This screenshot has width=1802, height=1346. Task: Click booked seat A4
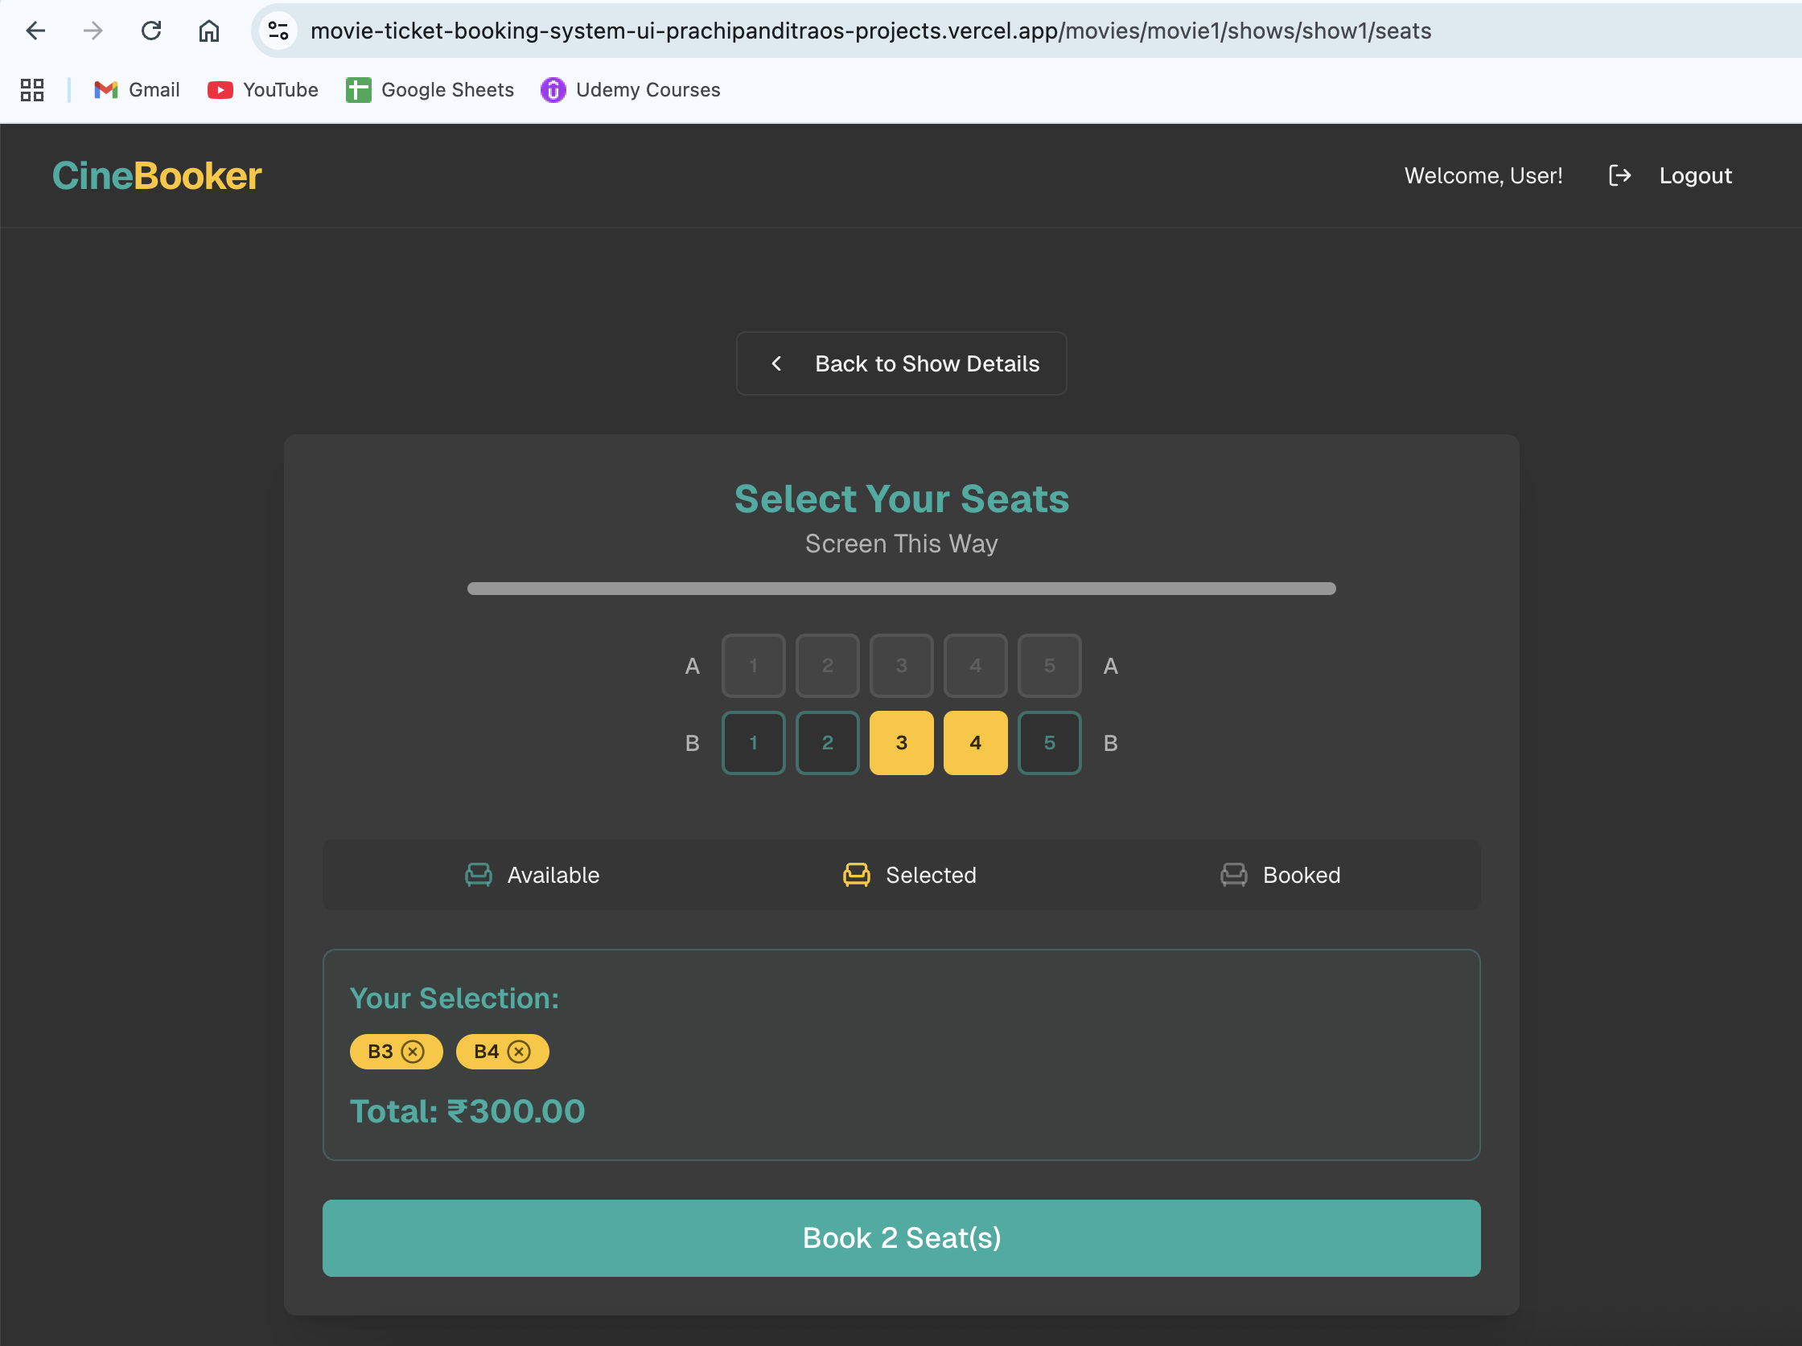click(x=976, y=665)
